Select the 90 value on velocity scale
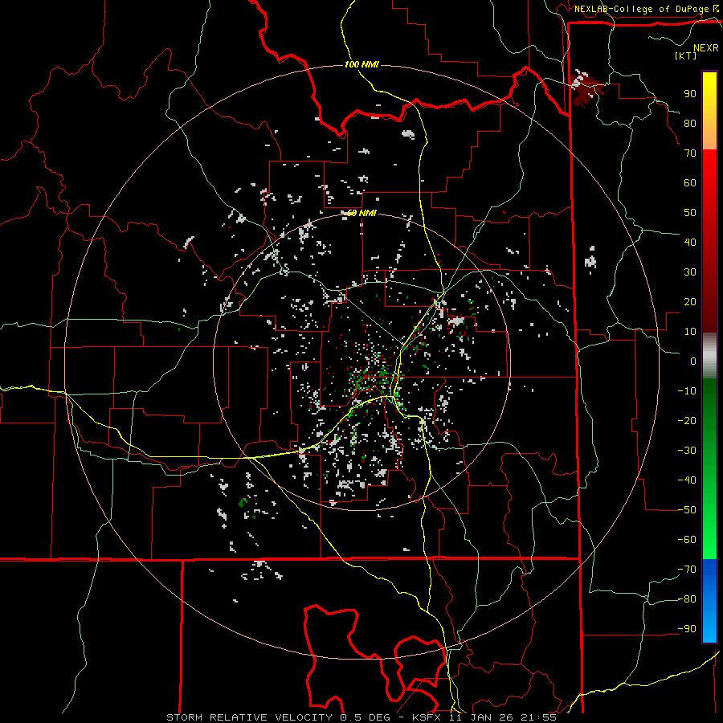The image size is (723, 723). pos(690,94)
